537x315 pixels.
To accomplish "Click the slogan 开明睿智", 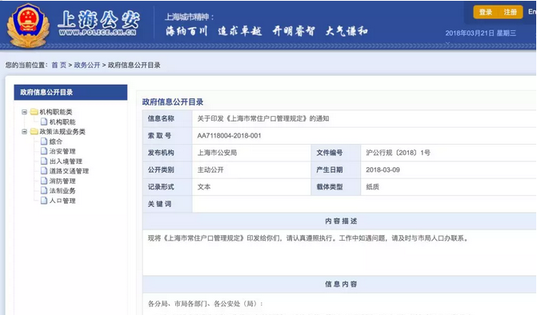I will (x=294, y=31).
